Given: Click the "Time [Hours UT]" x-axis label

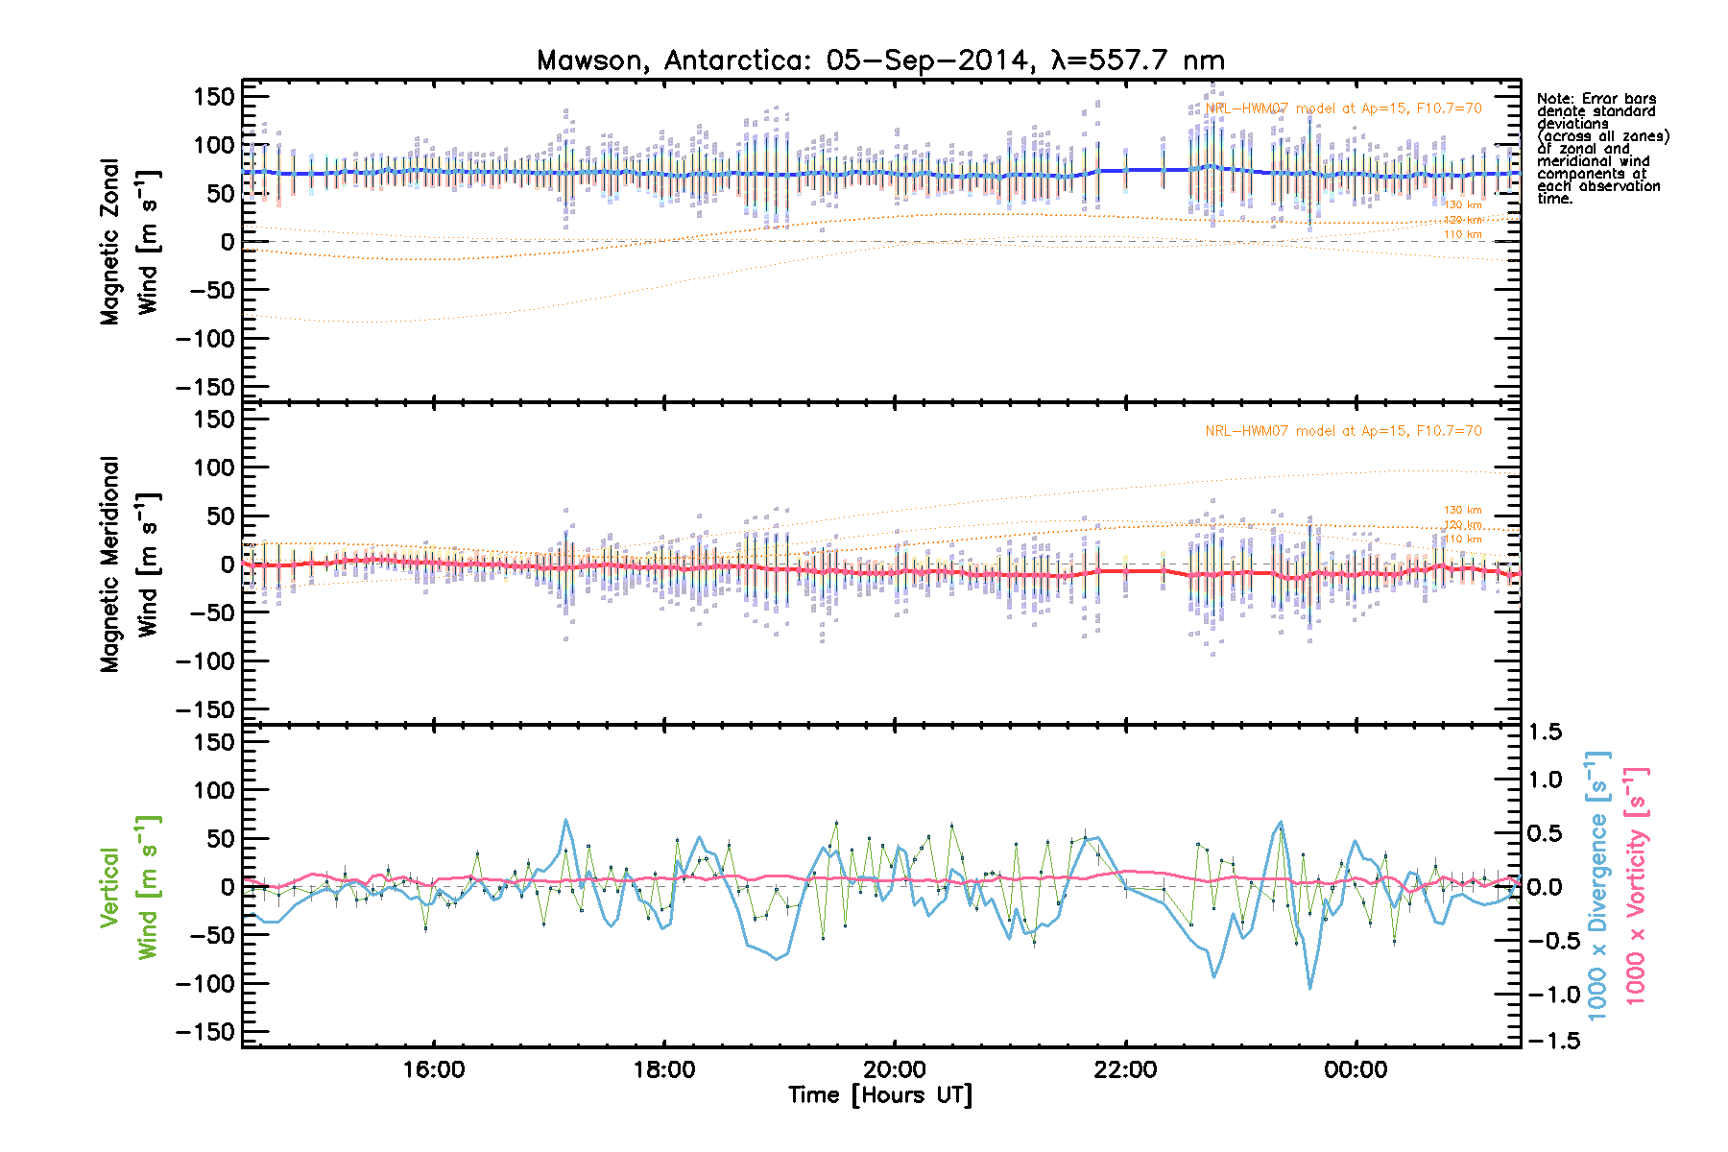Looking at the screenshot, I should click(880, 1095).
